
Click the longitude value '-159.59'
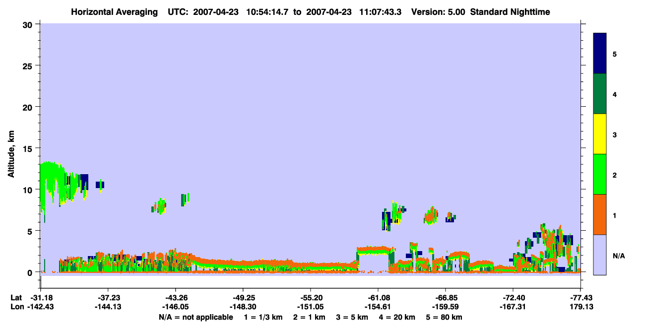tap(445, 307)
